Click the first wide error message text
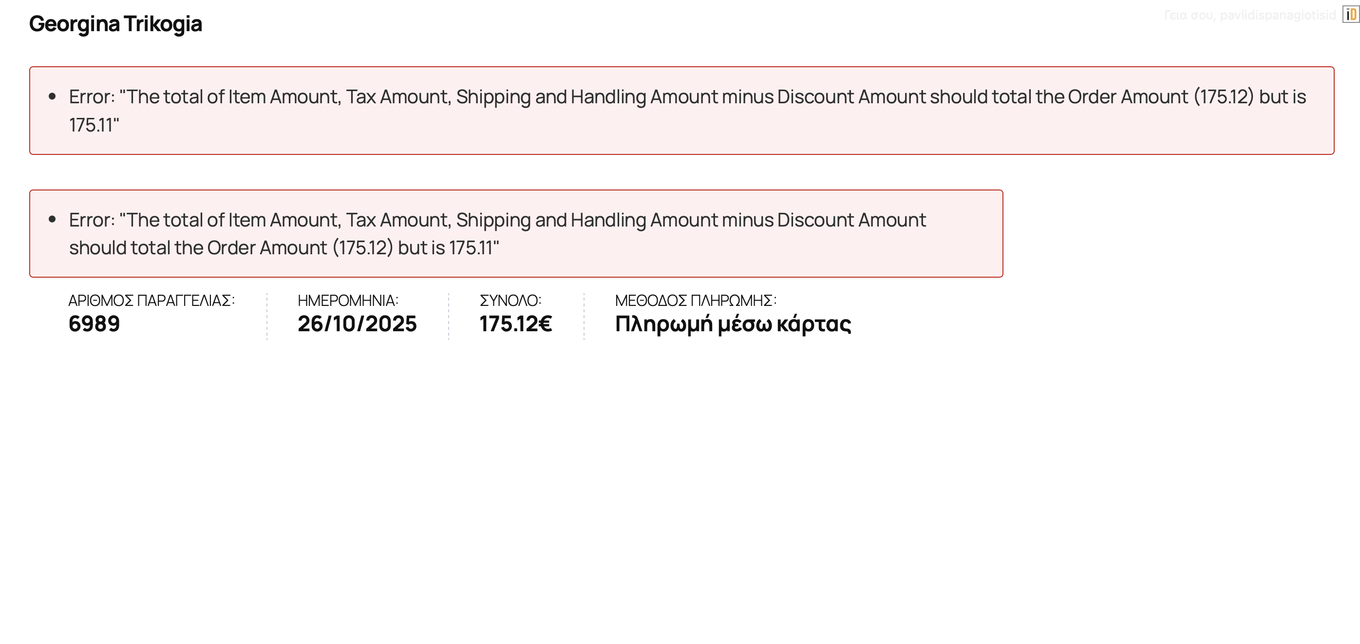 (x=686, y=97)
